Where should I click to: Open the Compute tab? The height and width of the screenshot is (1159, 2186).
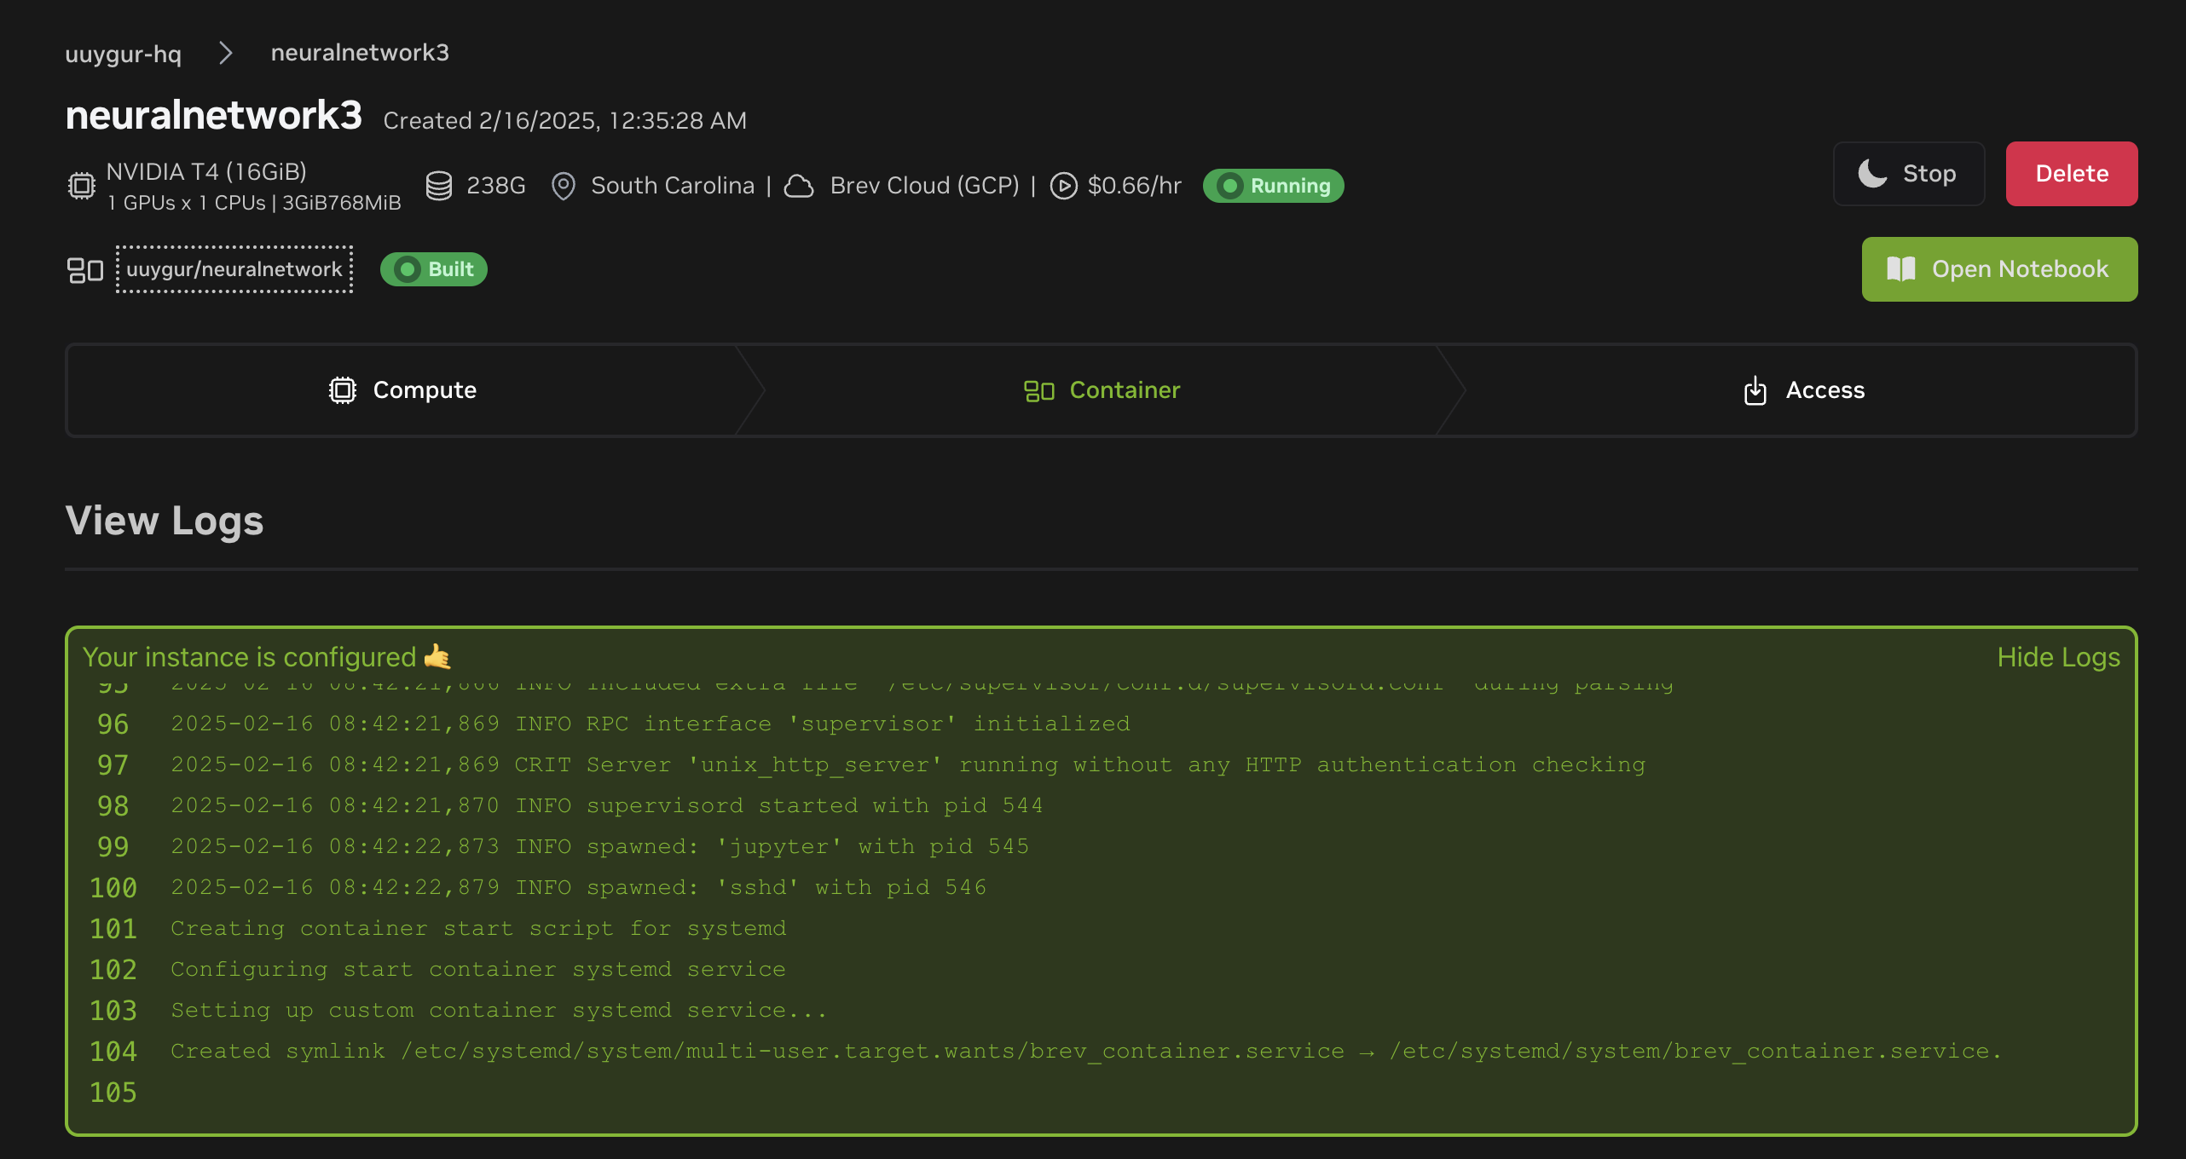point(402,390)
